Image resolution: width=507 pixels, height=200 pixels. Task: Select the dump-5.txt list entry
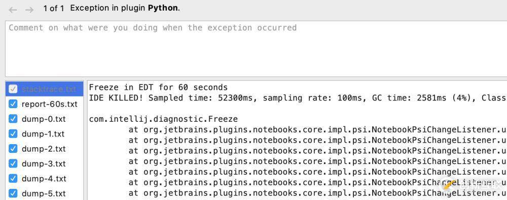click(x=44, y=193)
